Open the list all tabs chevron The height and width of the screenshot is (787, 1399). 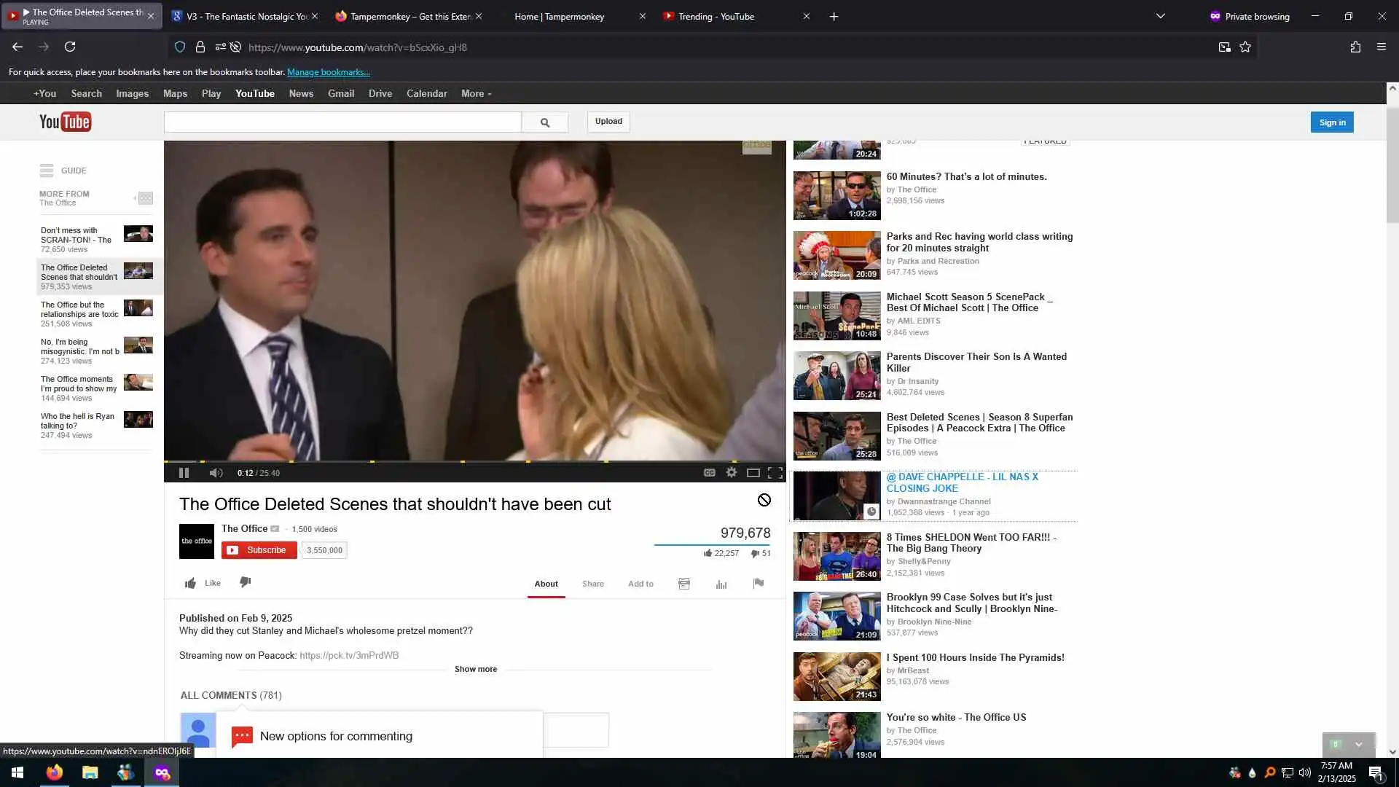(x=1161, y=16)
